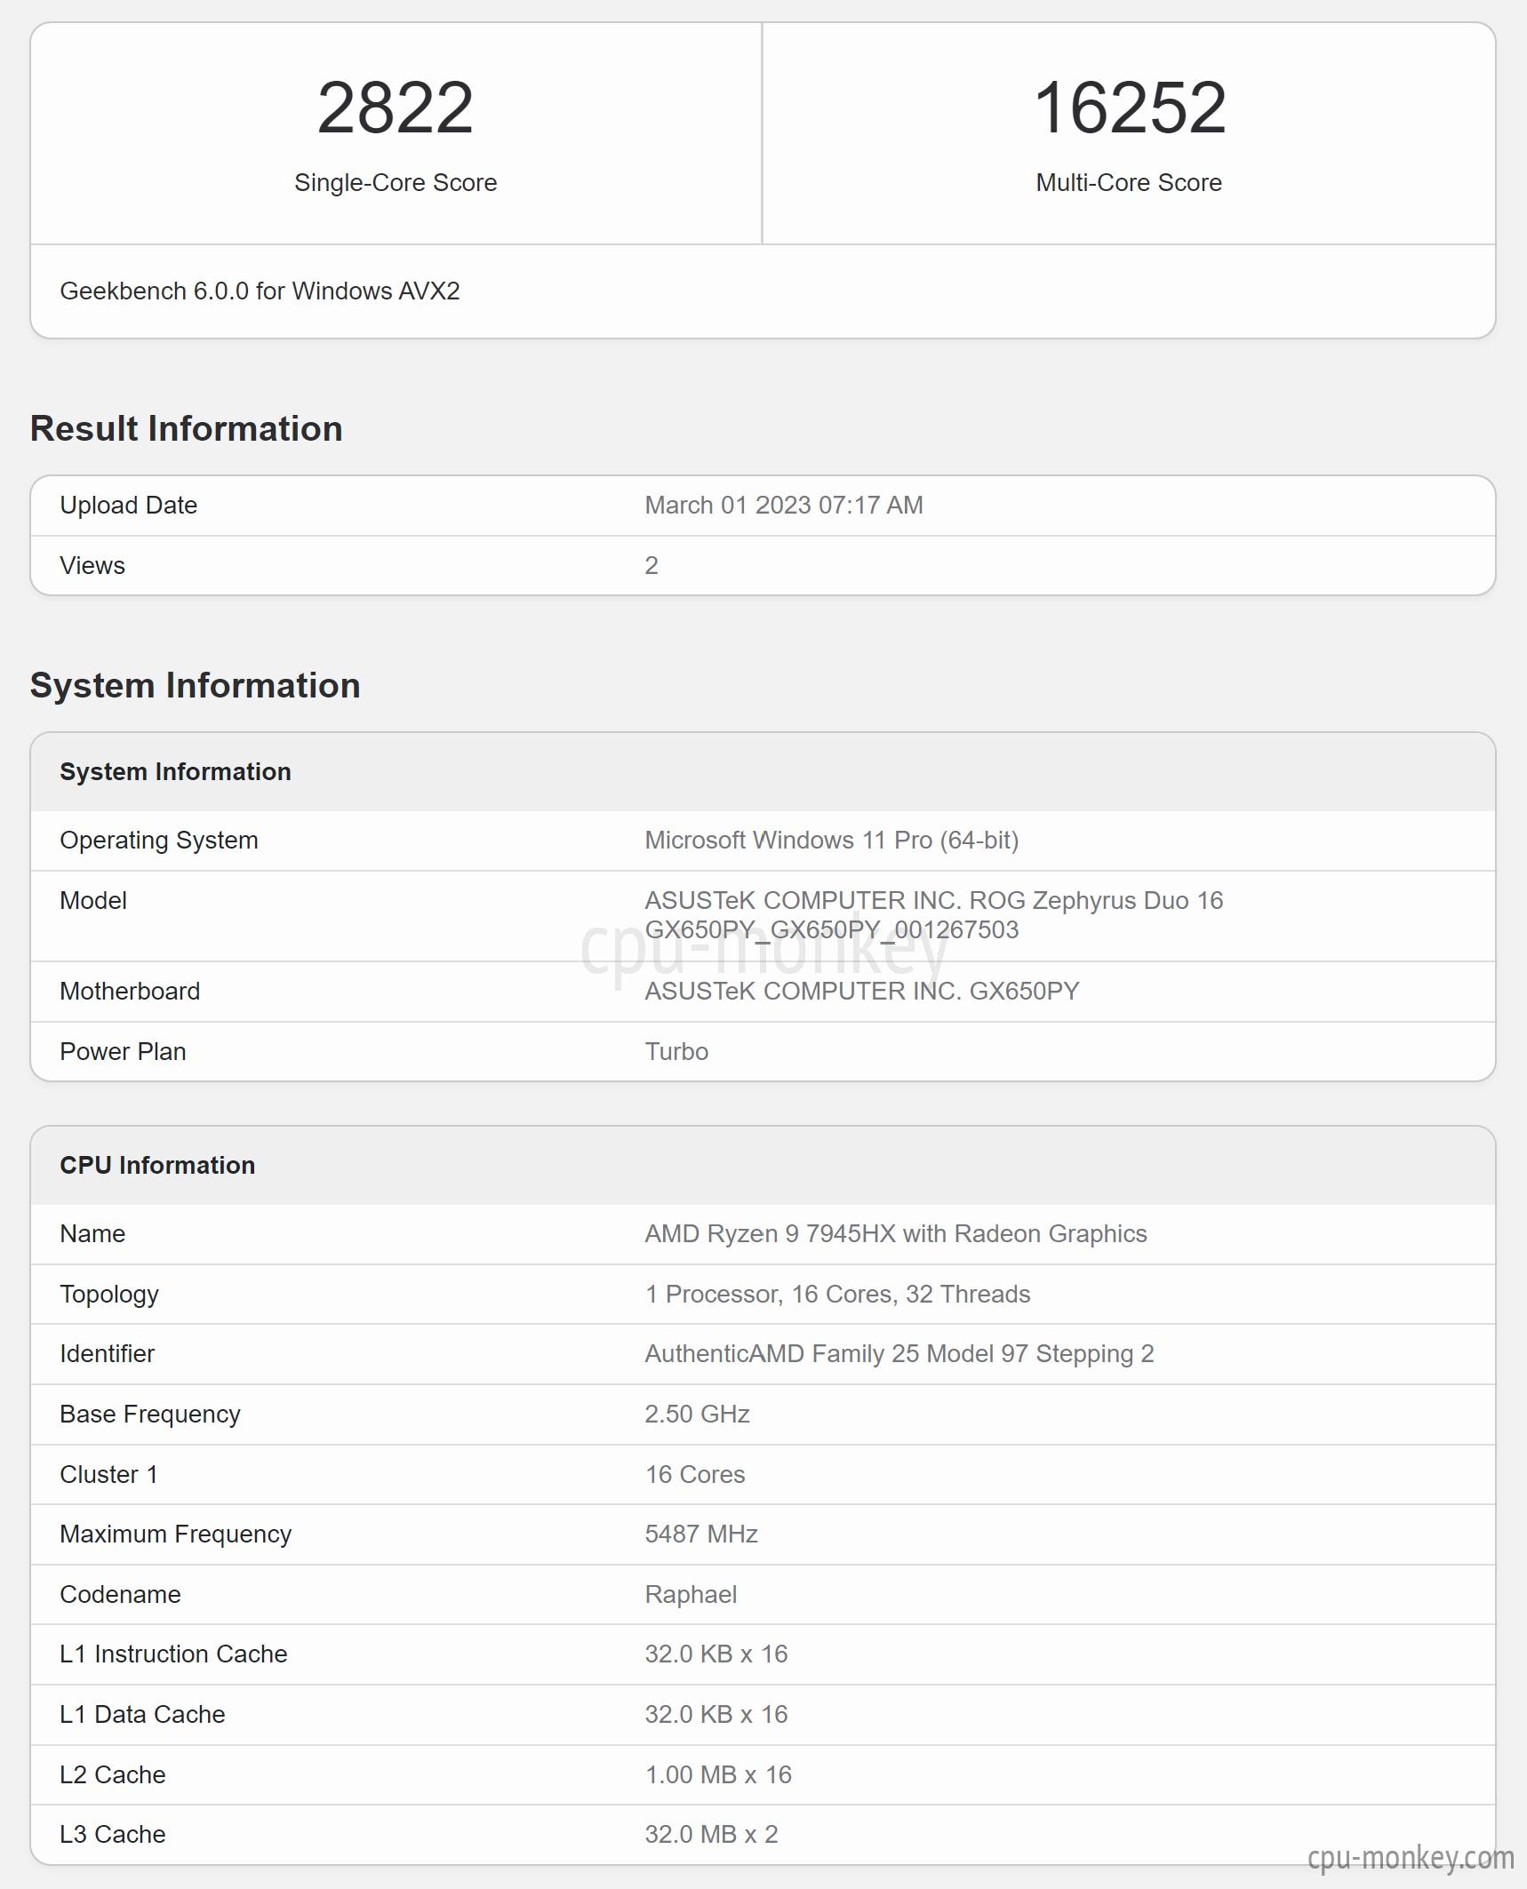Click the Upload Date label
This screenshot has width=1527, height=1889.
pyautogui.click(x=129, y=506)
